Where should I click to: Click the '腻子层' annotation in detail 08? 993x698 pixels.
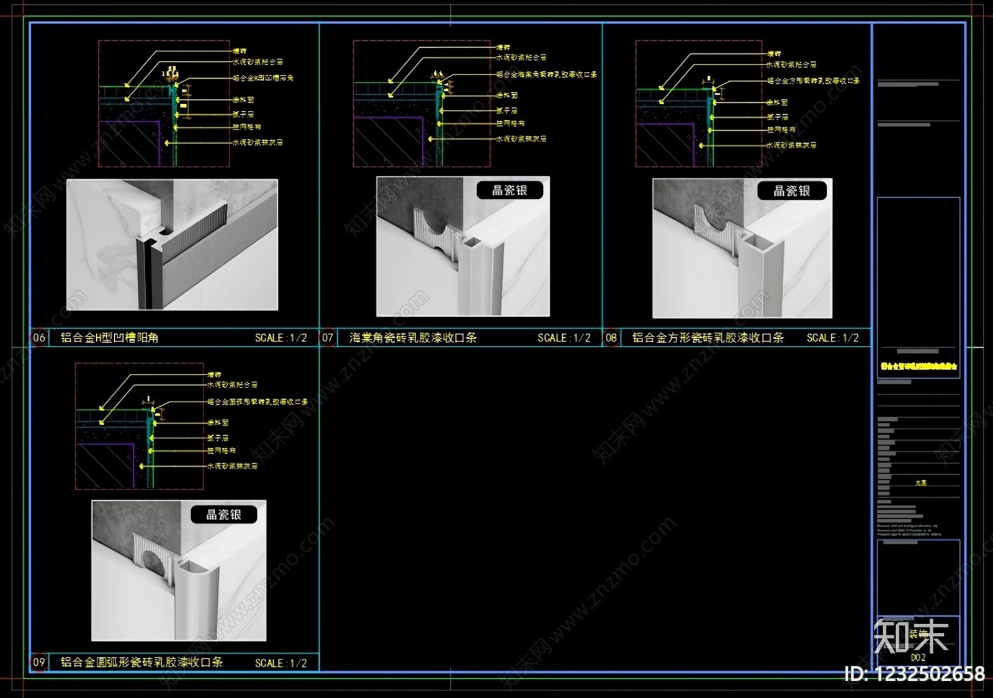pos(777,117)
